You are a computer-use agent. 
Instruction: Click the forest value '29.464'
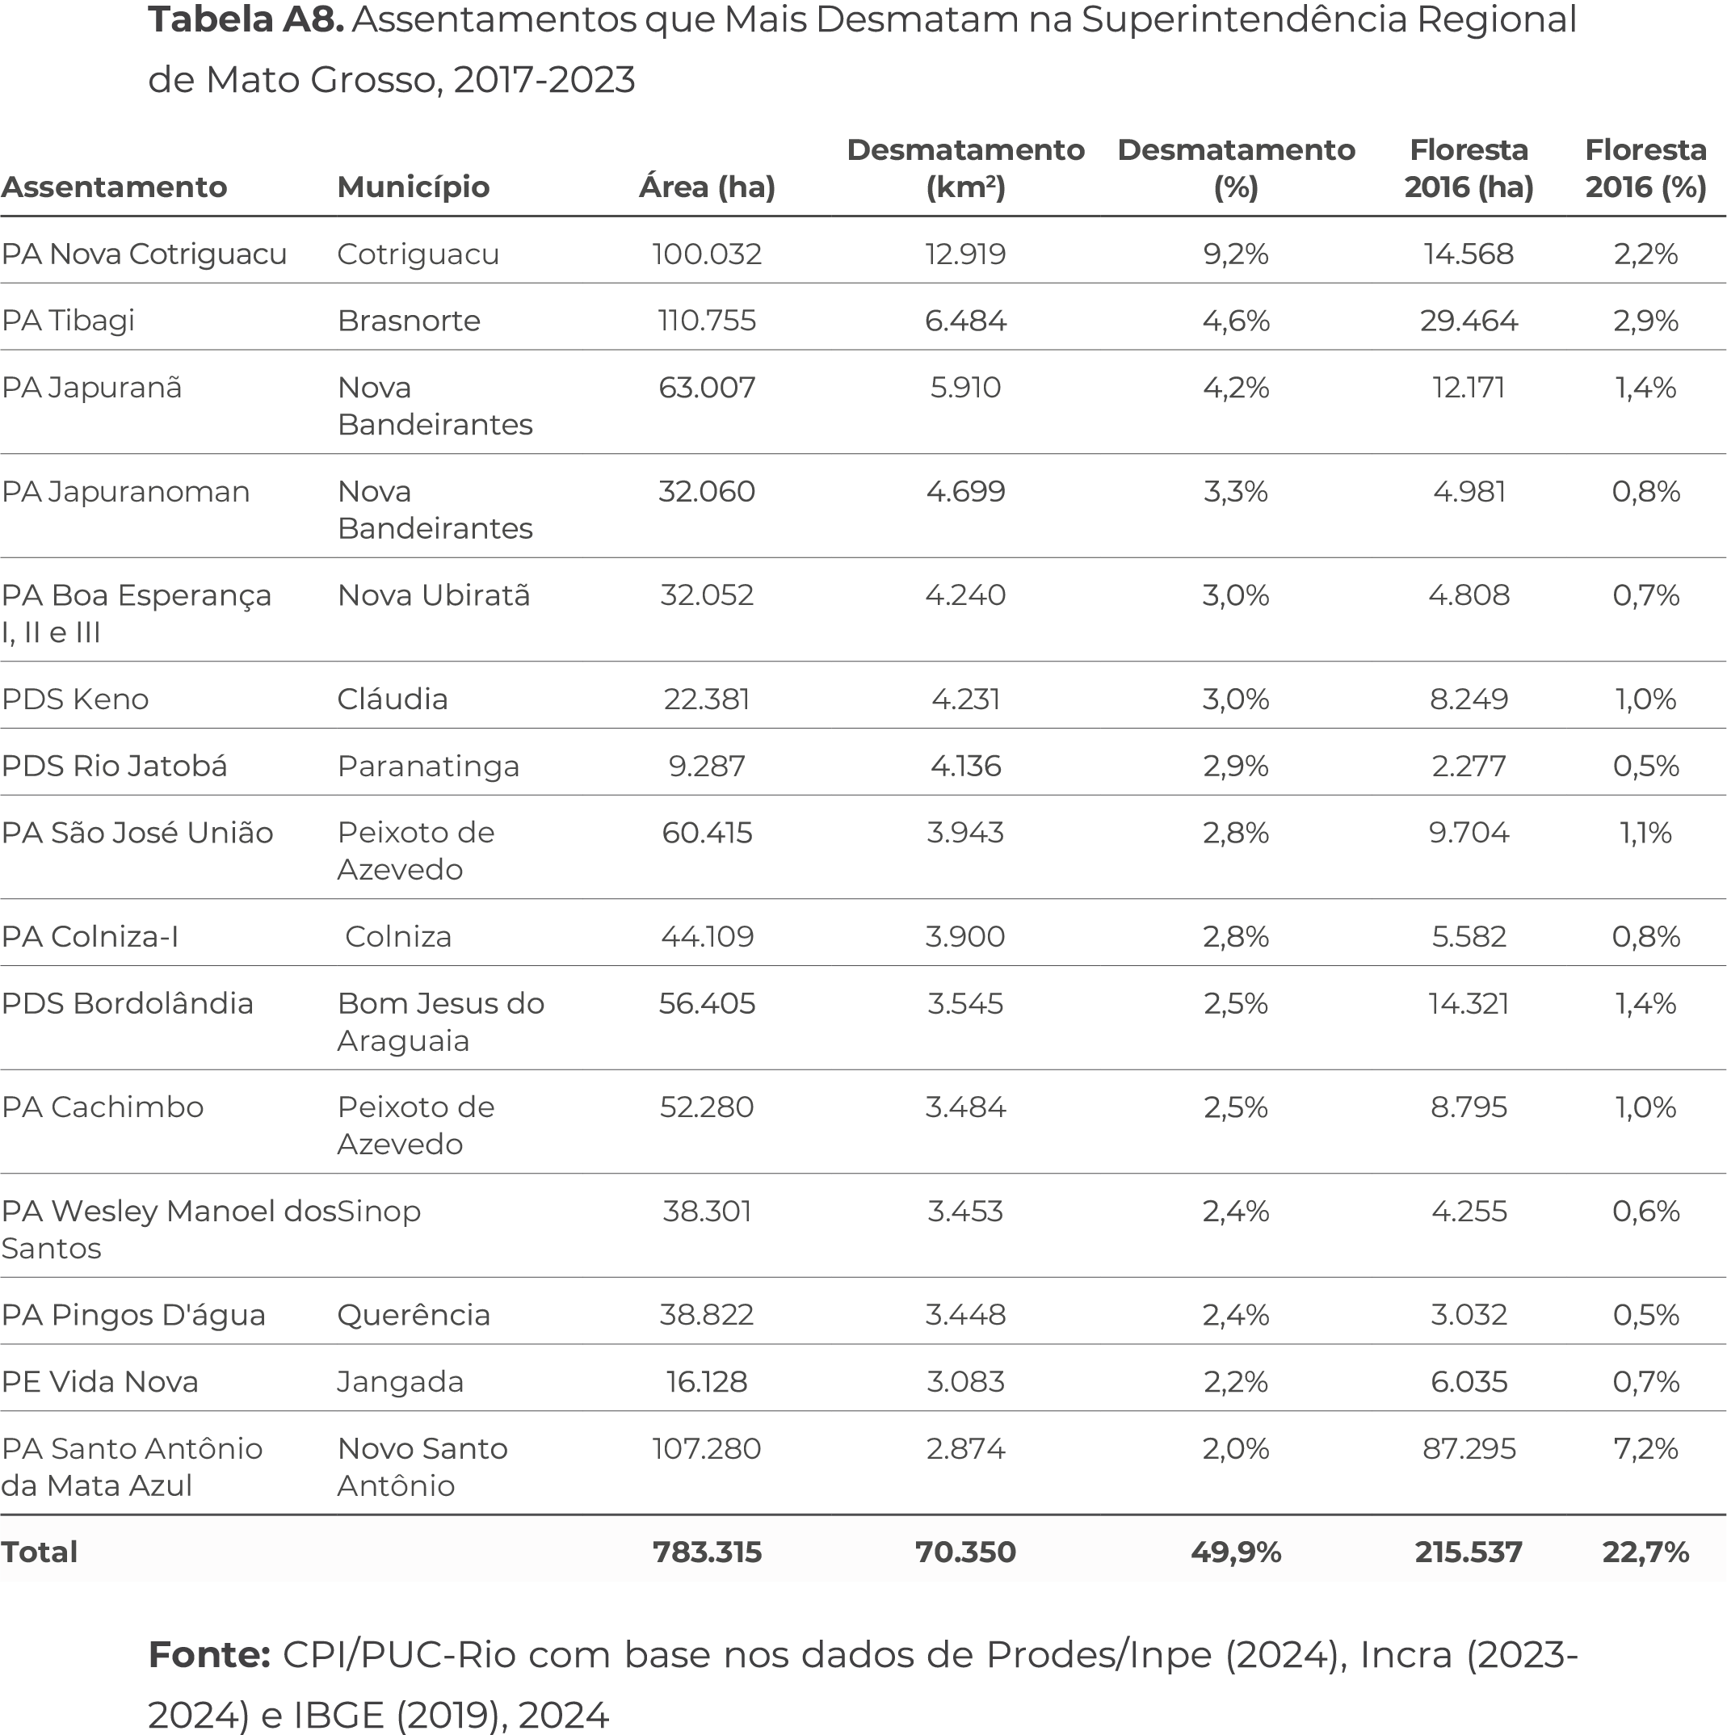click(1469, 321)
